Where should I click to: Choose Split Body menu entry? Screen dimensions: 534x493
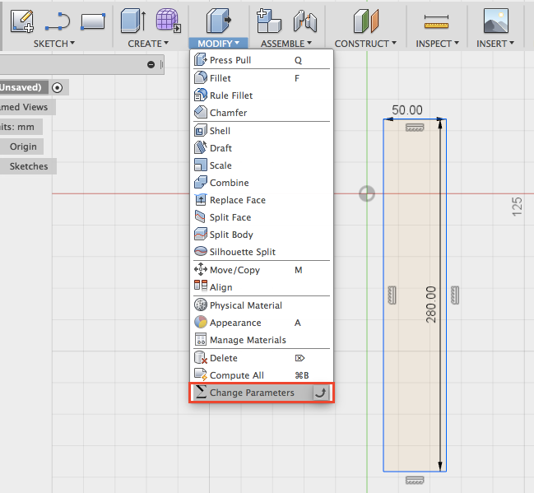coord(262,235)
